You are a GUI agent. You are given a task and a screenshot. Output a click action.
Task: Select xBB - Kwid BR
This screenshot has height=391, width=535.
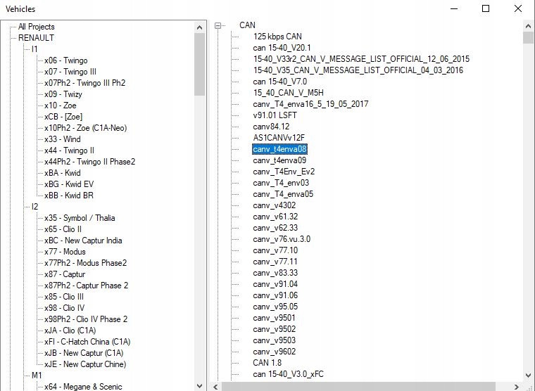coord(69,195)
